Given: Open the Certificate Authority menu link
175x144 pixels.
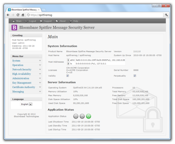Looking at the screenshot, I should (24, 87).
